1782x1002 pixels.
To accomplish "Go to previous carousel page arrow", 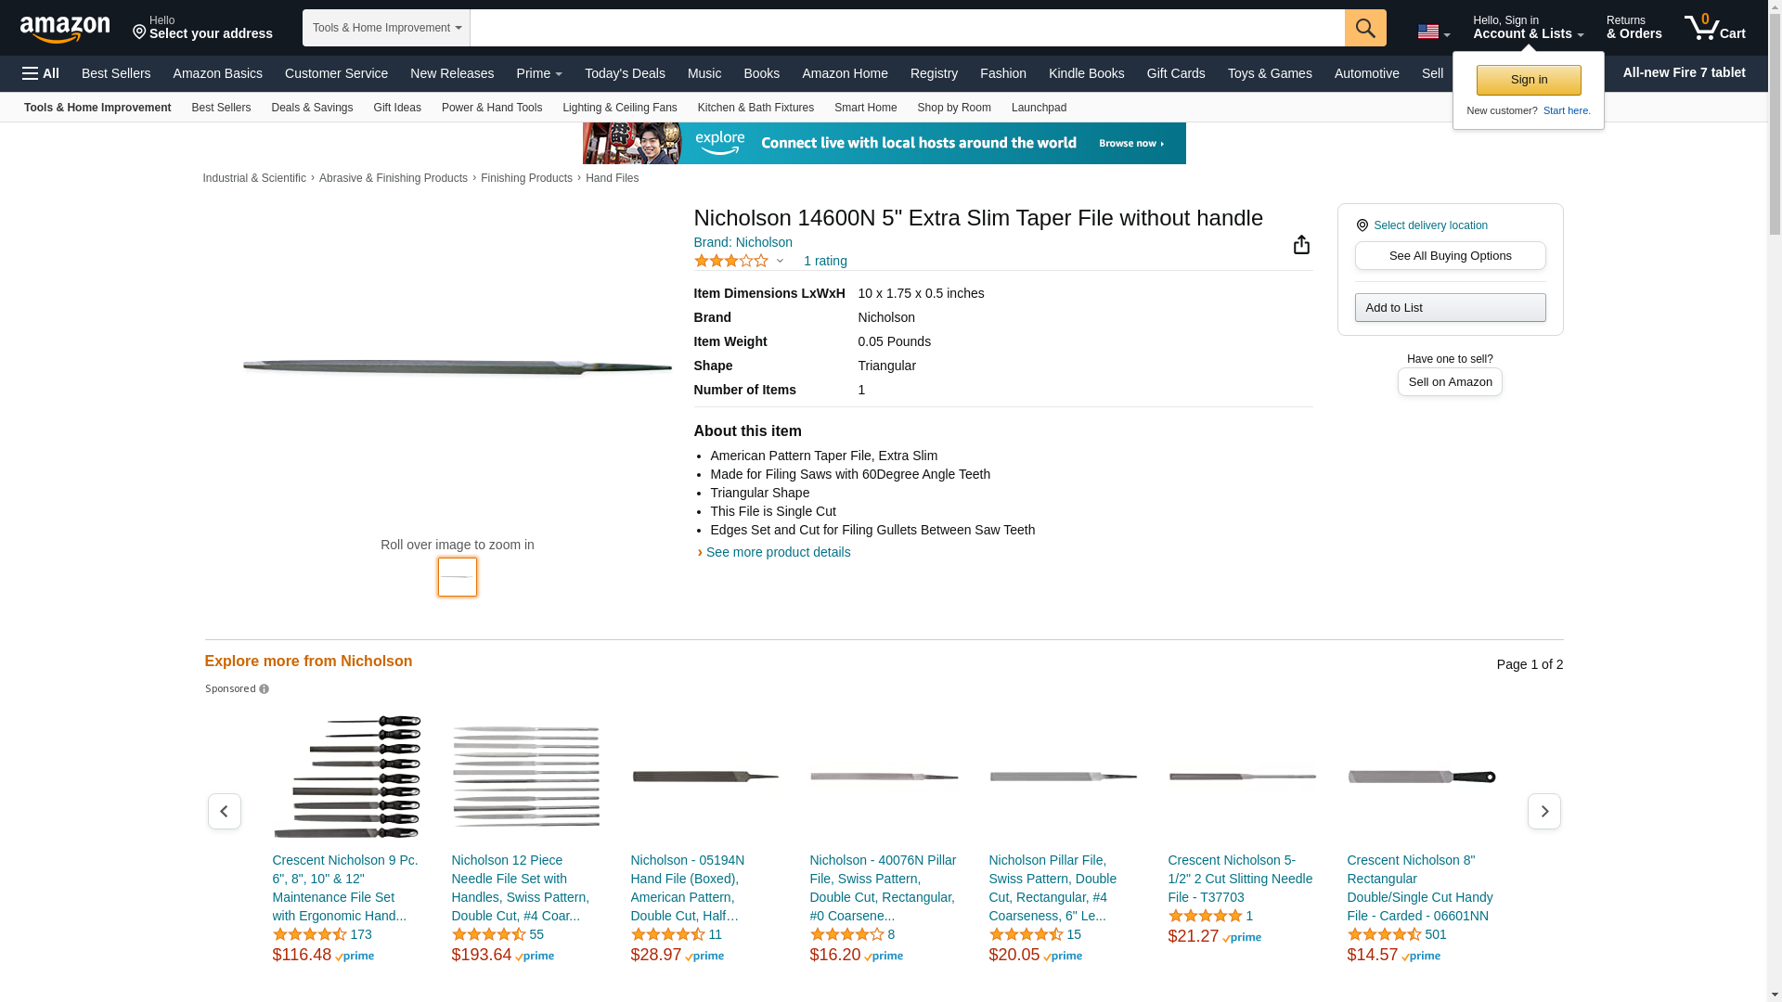I will pos(224,812).
